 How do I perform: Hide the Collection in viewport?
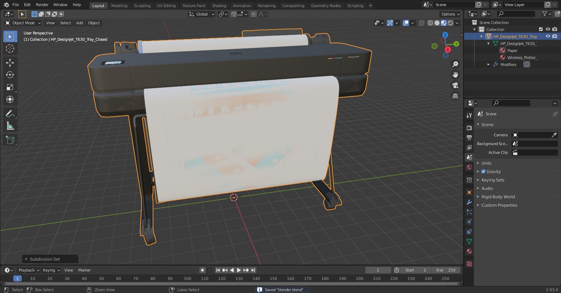(x=548, y=29)
